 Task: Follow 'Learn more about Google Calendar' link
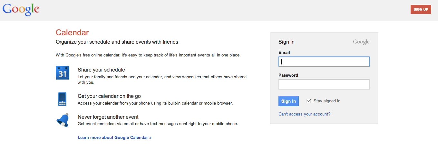(x=114, y=138)
